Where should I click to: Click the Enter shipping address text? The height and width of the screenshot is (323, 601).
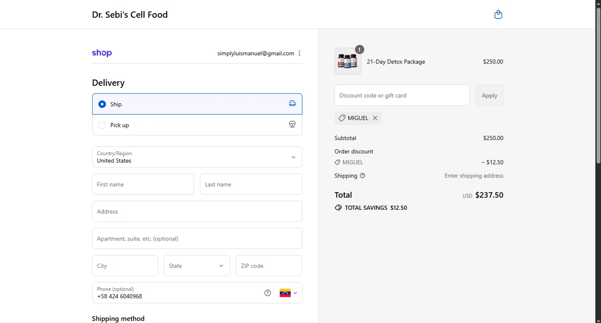[474, 176]
